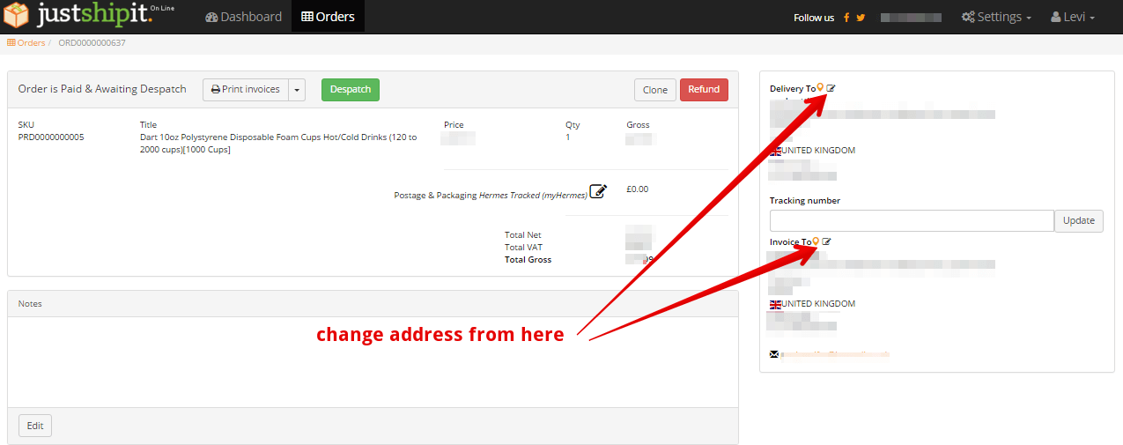This screenshot has width=1123, height=445.
Task: Click the red Refund button
Action: (x=704, y=89)
